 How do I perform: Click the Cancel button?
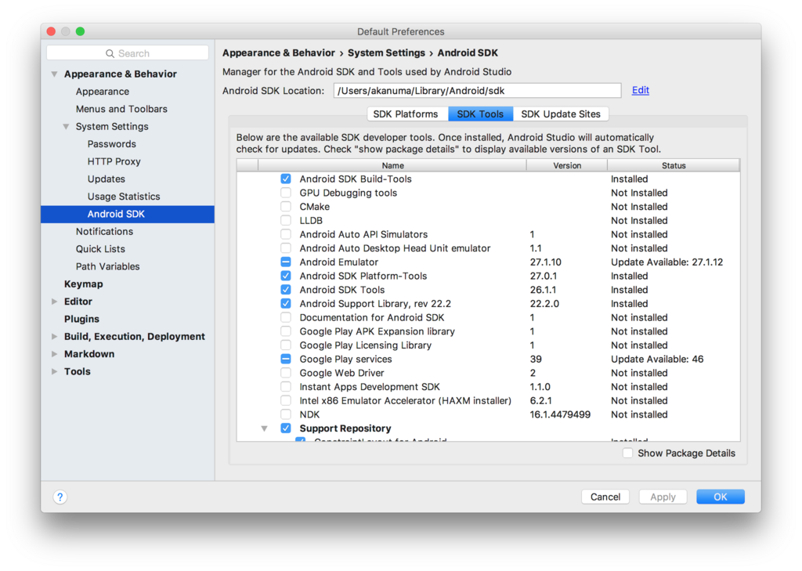(x=605, y=497)
